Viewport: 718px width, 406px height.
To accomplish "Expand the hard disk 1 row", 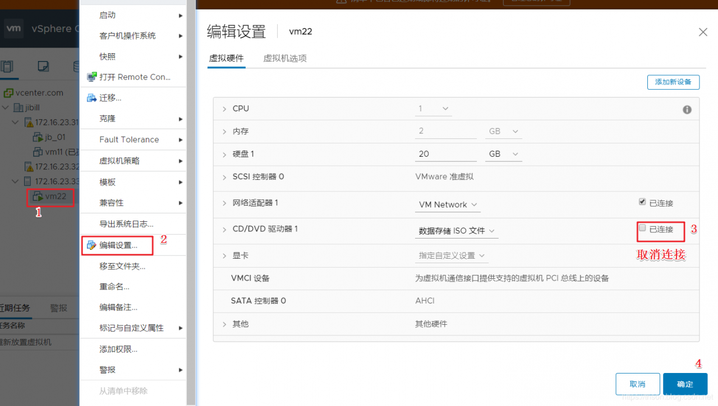I will 224,154.
